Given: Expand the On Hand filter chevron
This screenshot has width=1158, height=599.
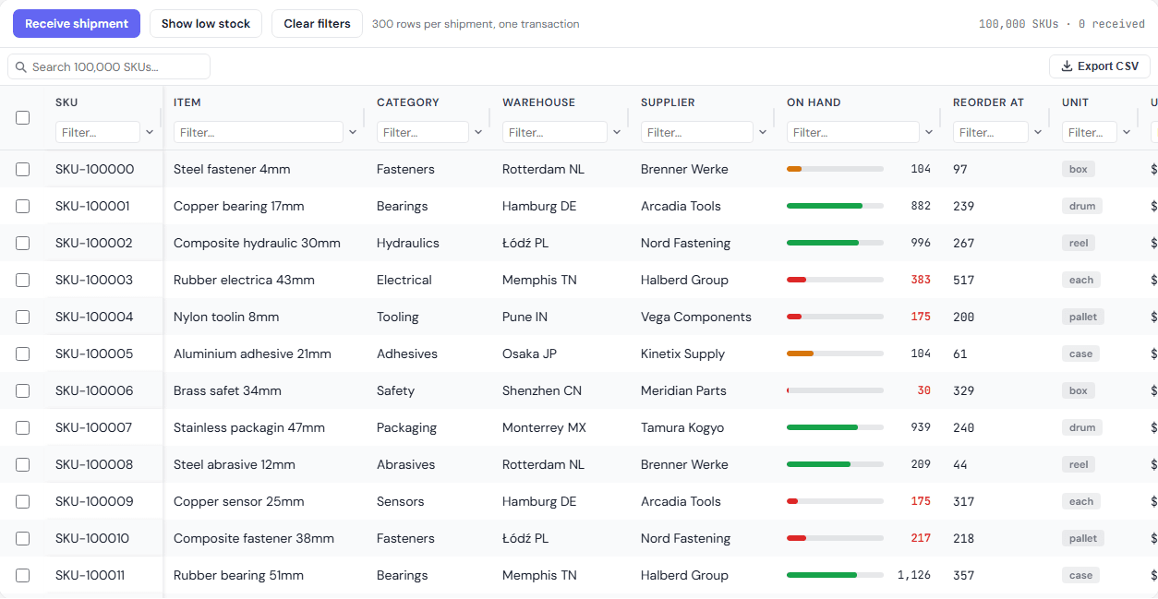Looking at the screenshot, I should (929, 132).
